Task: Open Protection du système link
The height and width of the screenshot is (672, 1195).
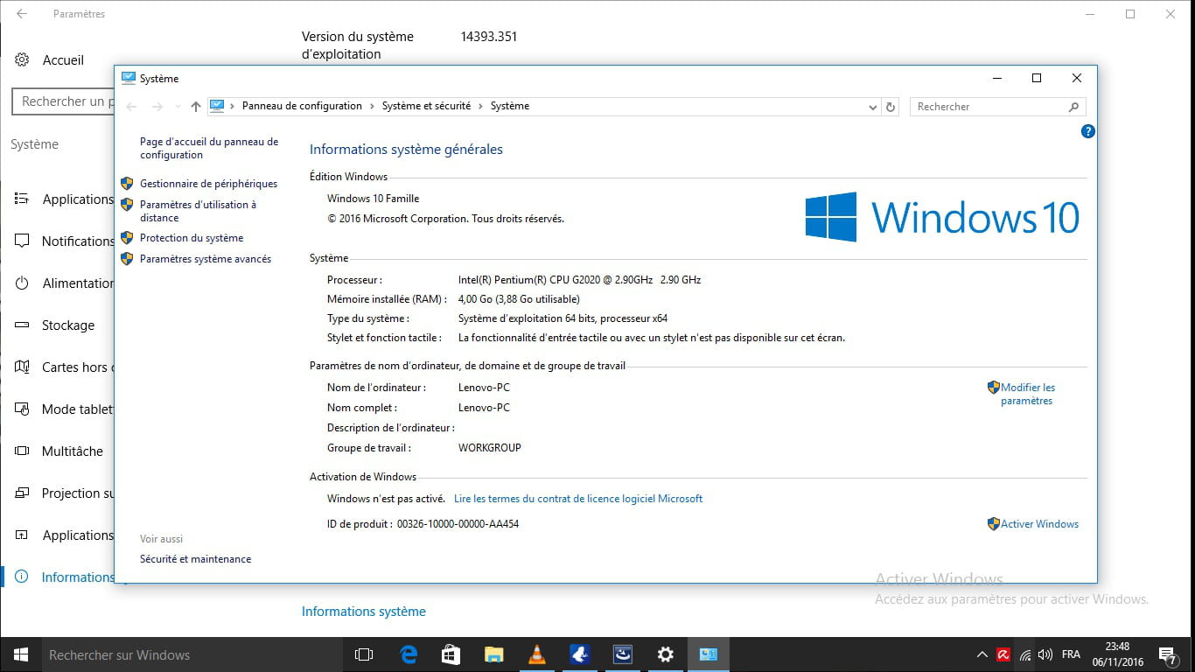Action: 192,238
